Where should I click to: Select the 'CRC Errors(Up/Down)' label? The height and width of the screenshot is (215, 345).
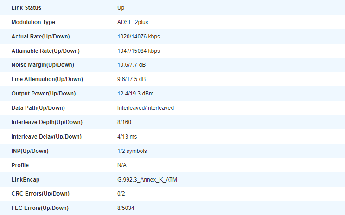pos(40,194)
